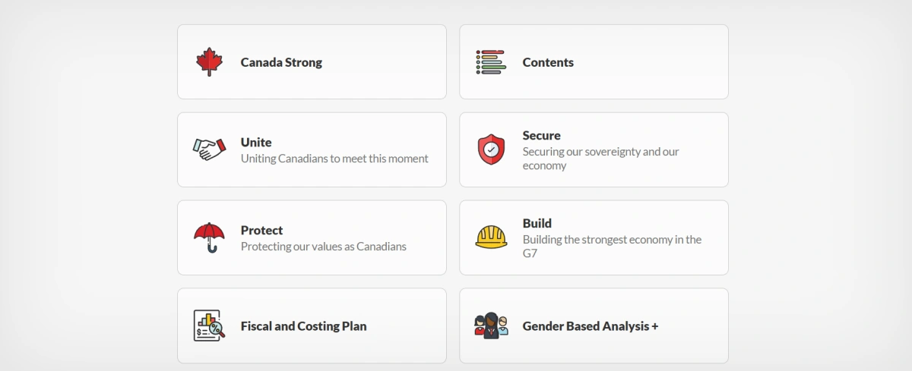Open the Protect chapter heading

pyautogui.click(x=261, y=230)
